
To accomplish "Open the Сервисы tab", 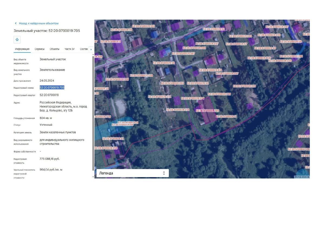I will point(40,49).
